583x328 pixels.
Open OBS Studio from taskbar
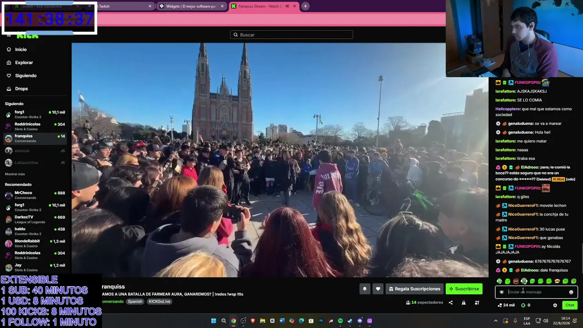click(243, 321)
